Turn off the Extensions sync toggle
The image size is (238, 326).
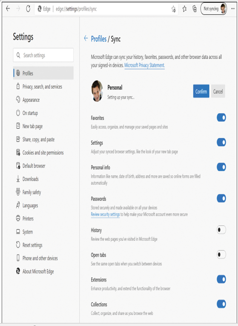click(221, 280)
